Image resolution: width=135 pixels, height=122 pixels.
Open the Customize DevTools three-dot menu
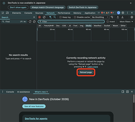pos(127,13)
